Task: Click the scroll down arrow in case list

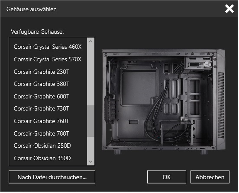Action: pos(91,162)
